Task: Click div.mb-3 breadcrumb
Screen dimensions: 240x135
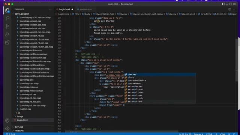Action: pos(221,14)
